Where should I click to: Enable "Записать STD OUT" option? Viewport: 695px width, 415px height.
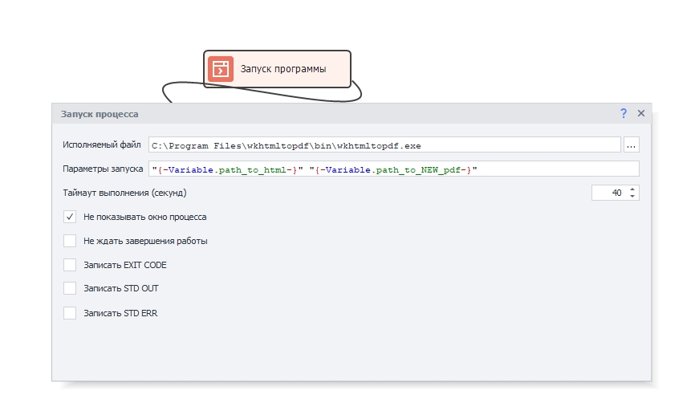point(70,288)
